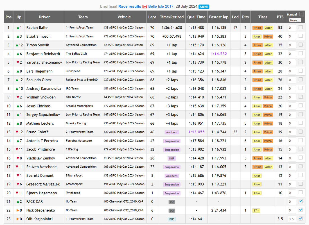The width and height of the screenshot is (309, 225).
Task: Sort by the Team column header
Action: pos(83,17)
